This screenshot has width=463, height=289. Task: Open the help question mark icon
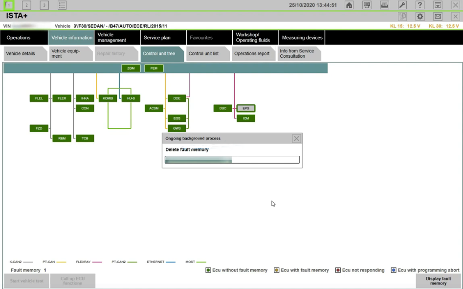[x=420, y=5]
